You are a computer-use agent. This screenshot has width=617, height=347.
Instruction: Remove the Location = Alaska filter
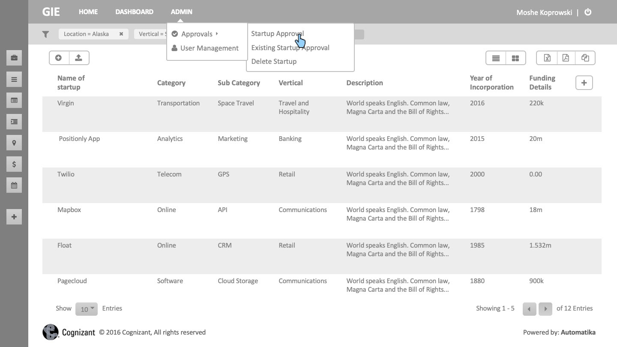(121, 34)
